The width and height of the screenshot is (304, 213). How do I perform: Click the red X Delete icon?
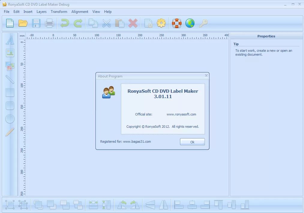pyautogui.click(x=133, y=23)
